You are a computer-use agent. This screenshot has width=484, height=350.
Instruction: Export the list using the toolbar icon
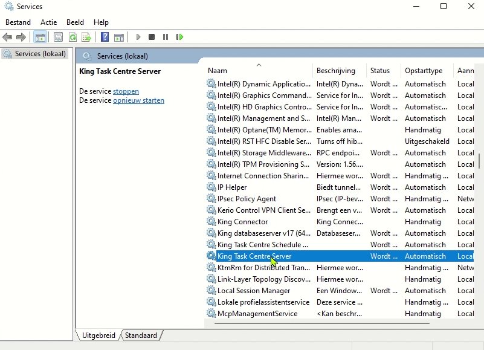click(86, 37)
